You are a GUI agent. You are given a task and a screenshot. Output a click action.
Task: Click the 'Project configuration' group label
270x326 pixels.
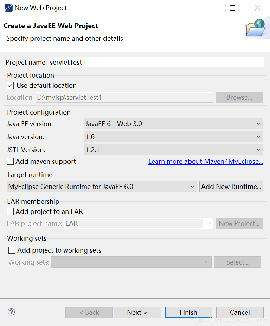tap(39, 112)
